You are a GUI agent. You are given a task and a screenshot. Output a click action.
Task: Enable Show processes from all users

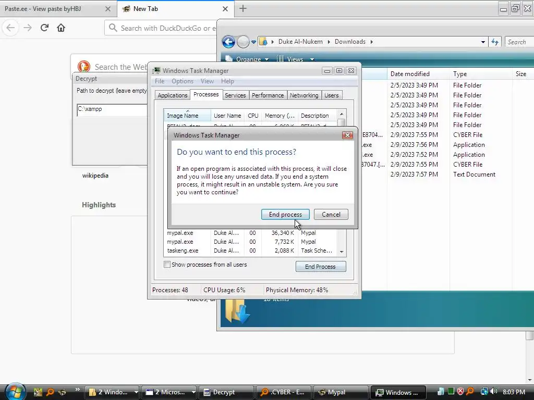click(x=167, y=264)
